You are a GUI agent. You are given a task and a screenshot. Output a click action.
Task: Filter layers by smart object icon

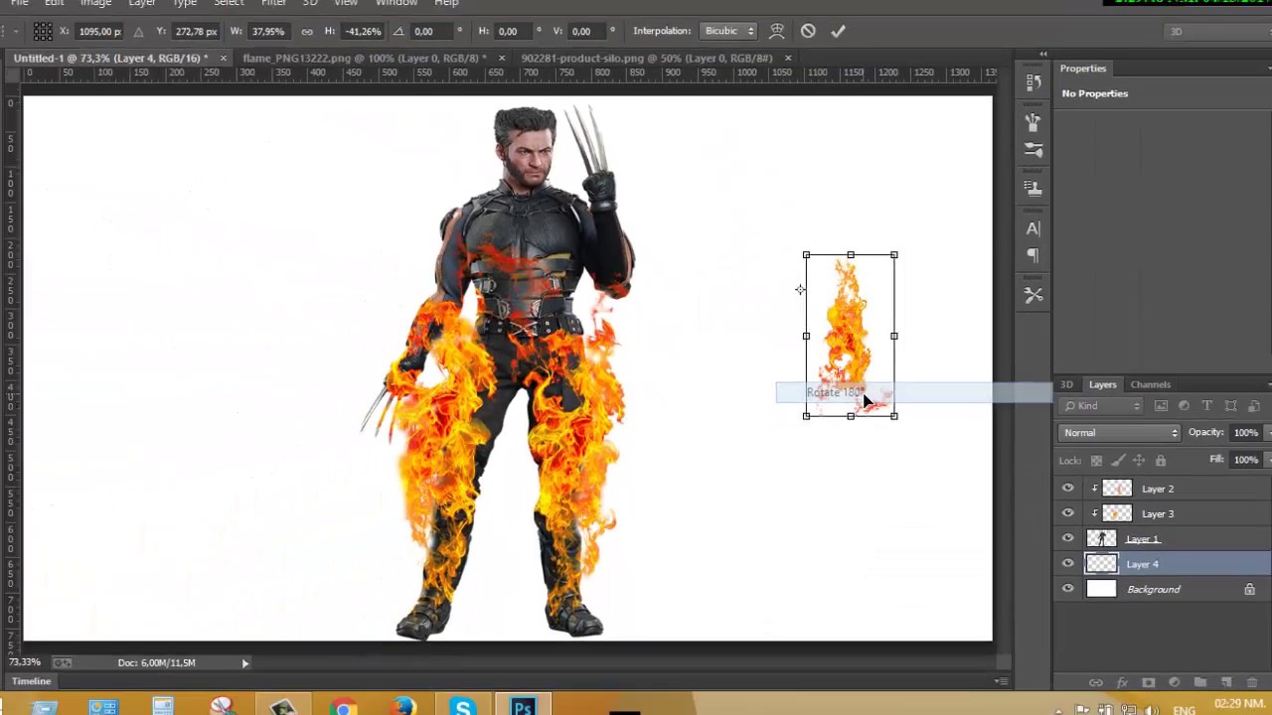(x=1253, y=405)
